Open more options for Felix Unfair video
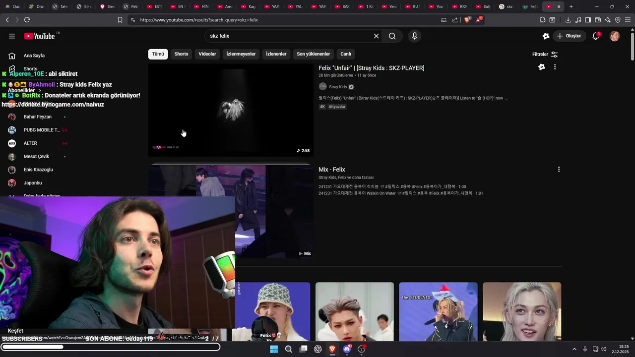This screenshot has width=635, height=357. coord(555,67)
